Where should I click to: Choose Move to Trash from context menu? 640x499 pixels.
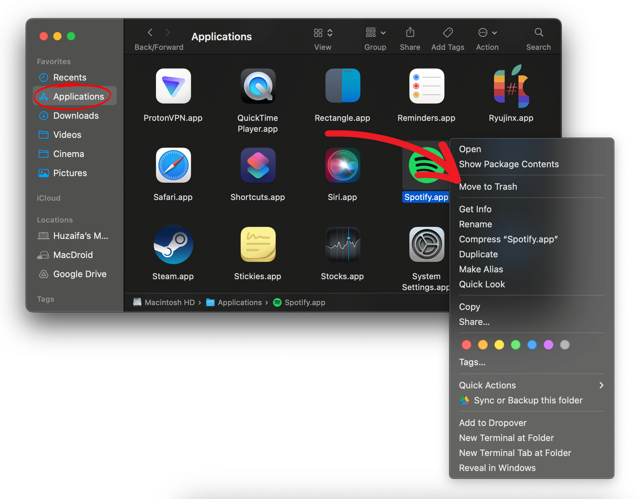488,187
